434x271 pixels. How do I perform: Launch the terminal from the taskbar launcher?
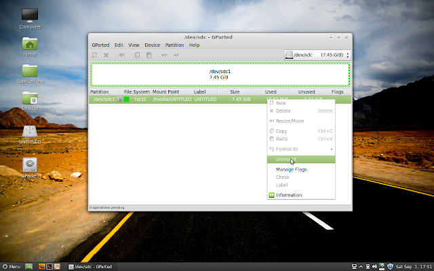tap(50, 267)
